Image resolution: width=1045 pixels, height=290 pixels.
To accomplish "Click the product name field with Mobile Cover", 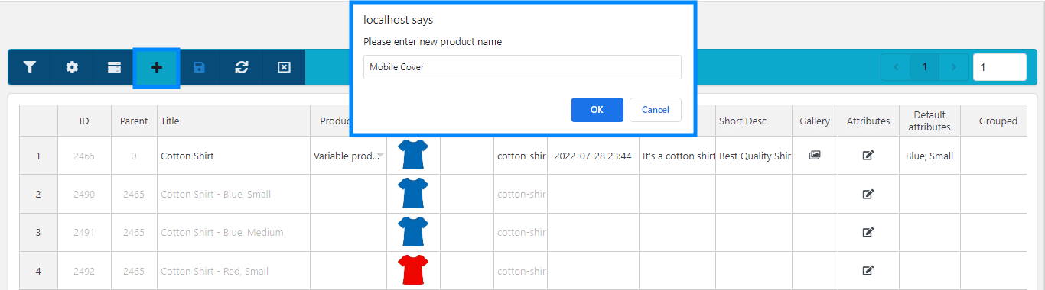I will tap(522, 67).
